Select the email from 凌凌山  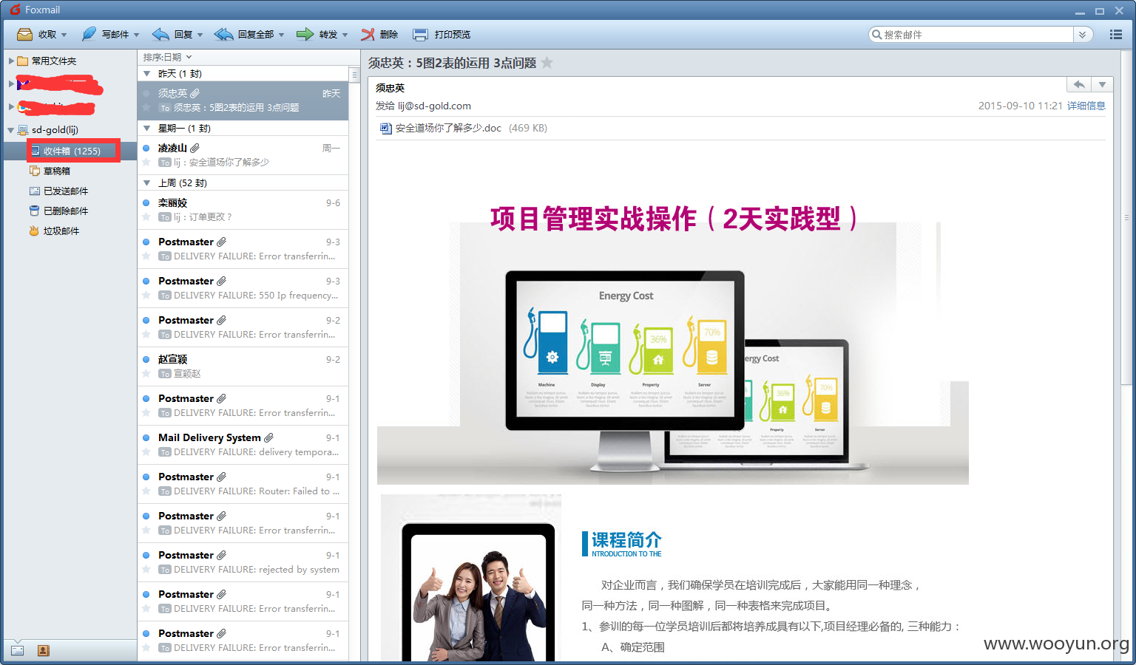click(x=243, y=155)
